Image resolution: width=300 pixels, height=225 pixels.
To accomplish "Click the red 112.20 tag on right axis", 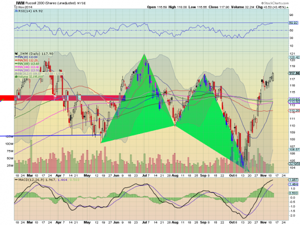I will coord(293,110).
